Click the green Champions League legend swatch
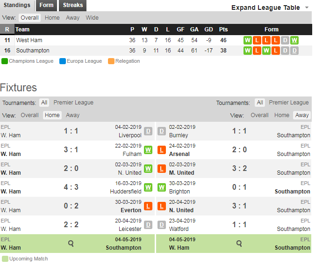The width and height of the screenshot is (315, 267). click(x=4, y=61)
